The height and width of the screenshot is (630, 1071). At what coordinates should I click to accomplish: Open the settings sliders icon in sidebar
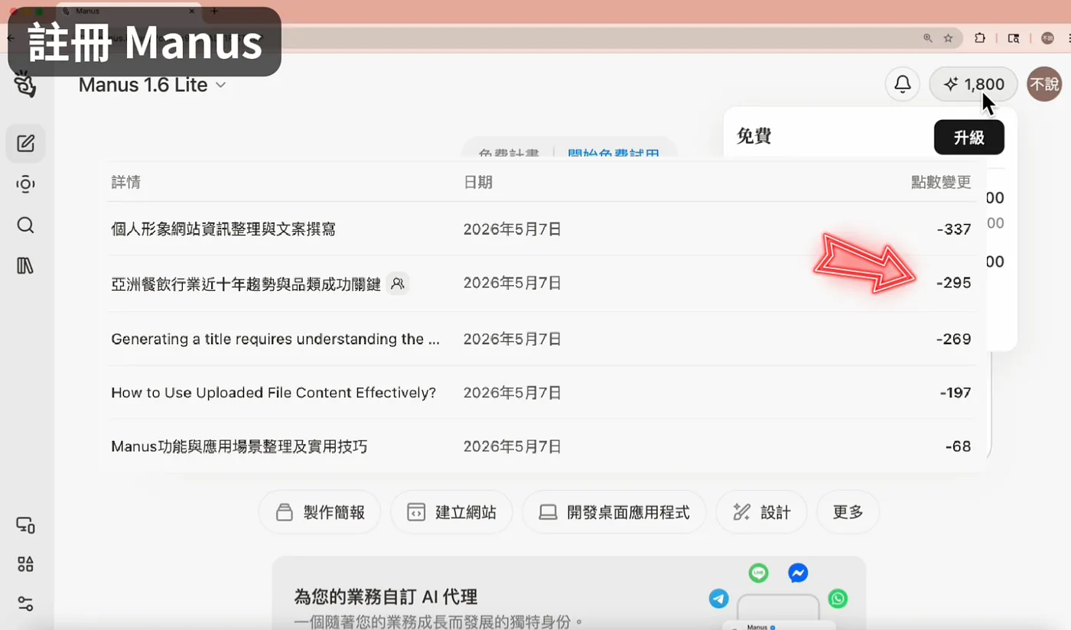click(x=25, y=603)
